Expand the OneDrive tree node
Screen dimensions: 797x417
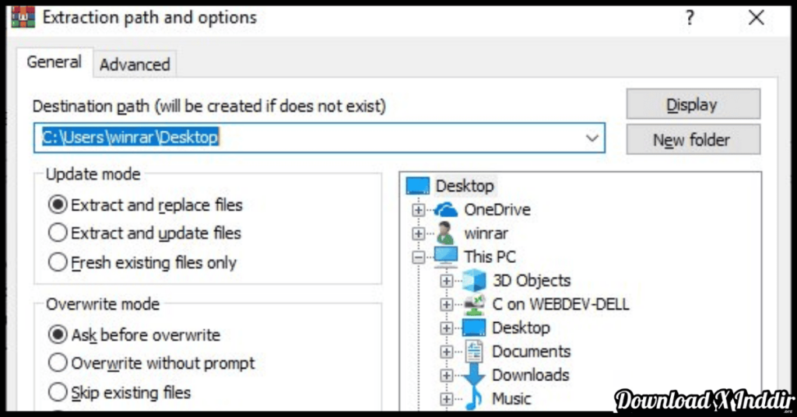pos(419,210)
